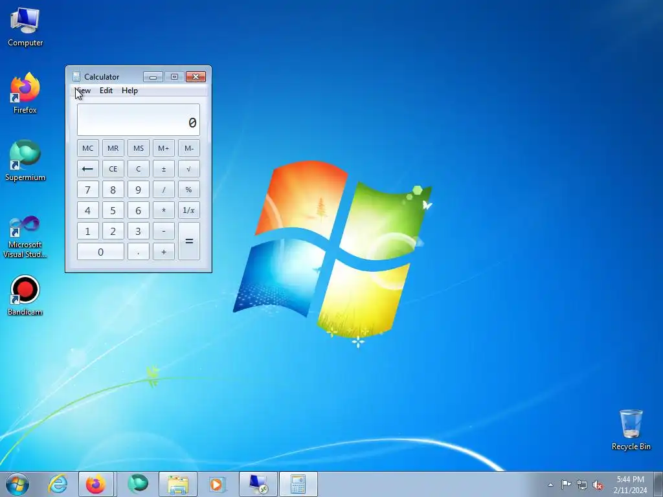Click the 7 key
This screenshot has height=497, width=663.
[x=88, y=190]
